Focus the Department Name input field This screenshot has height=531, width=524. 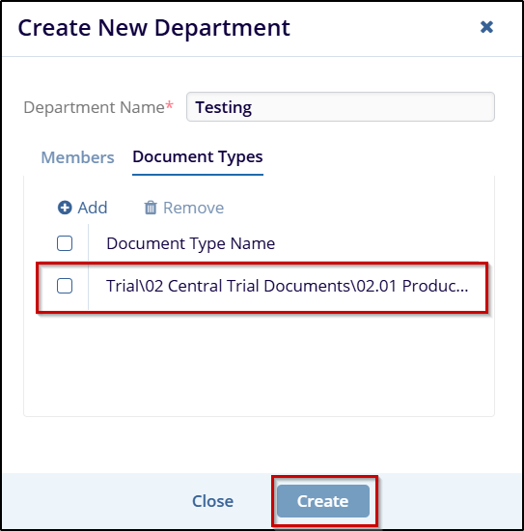pos(341,106)
